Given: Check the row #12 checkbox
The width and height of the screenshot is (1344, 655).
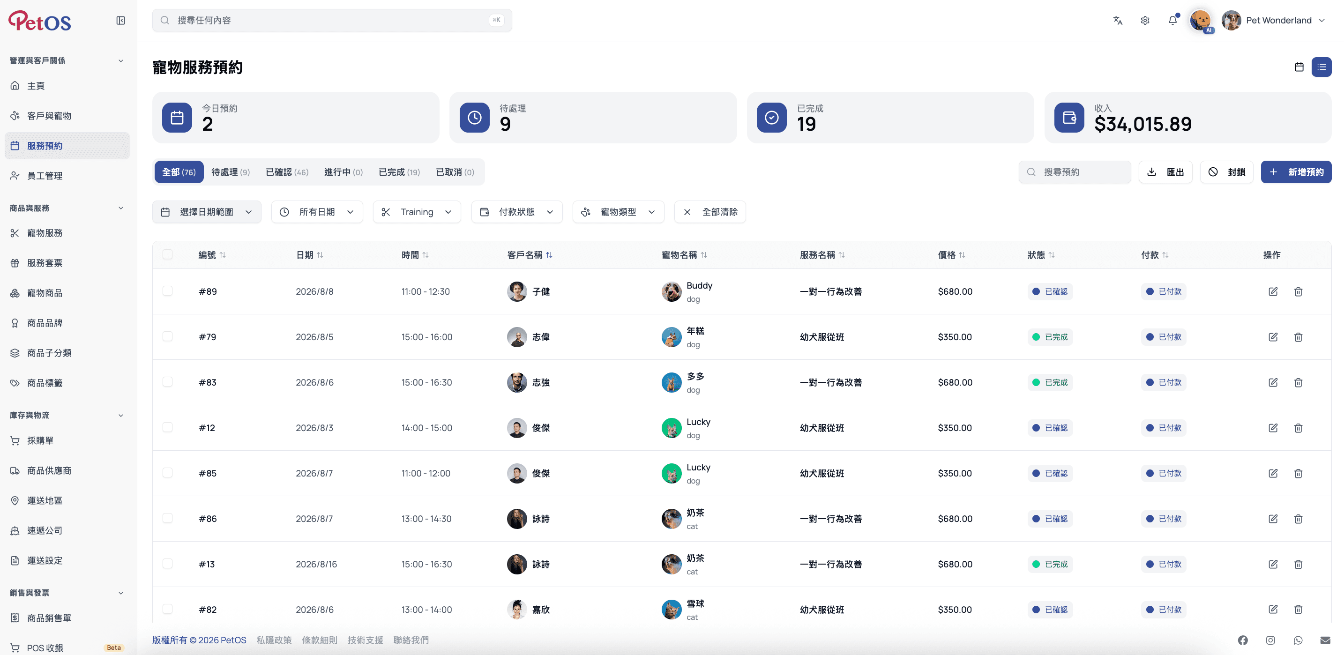Looking at the screenshot, I should click(x=167, y=427).
